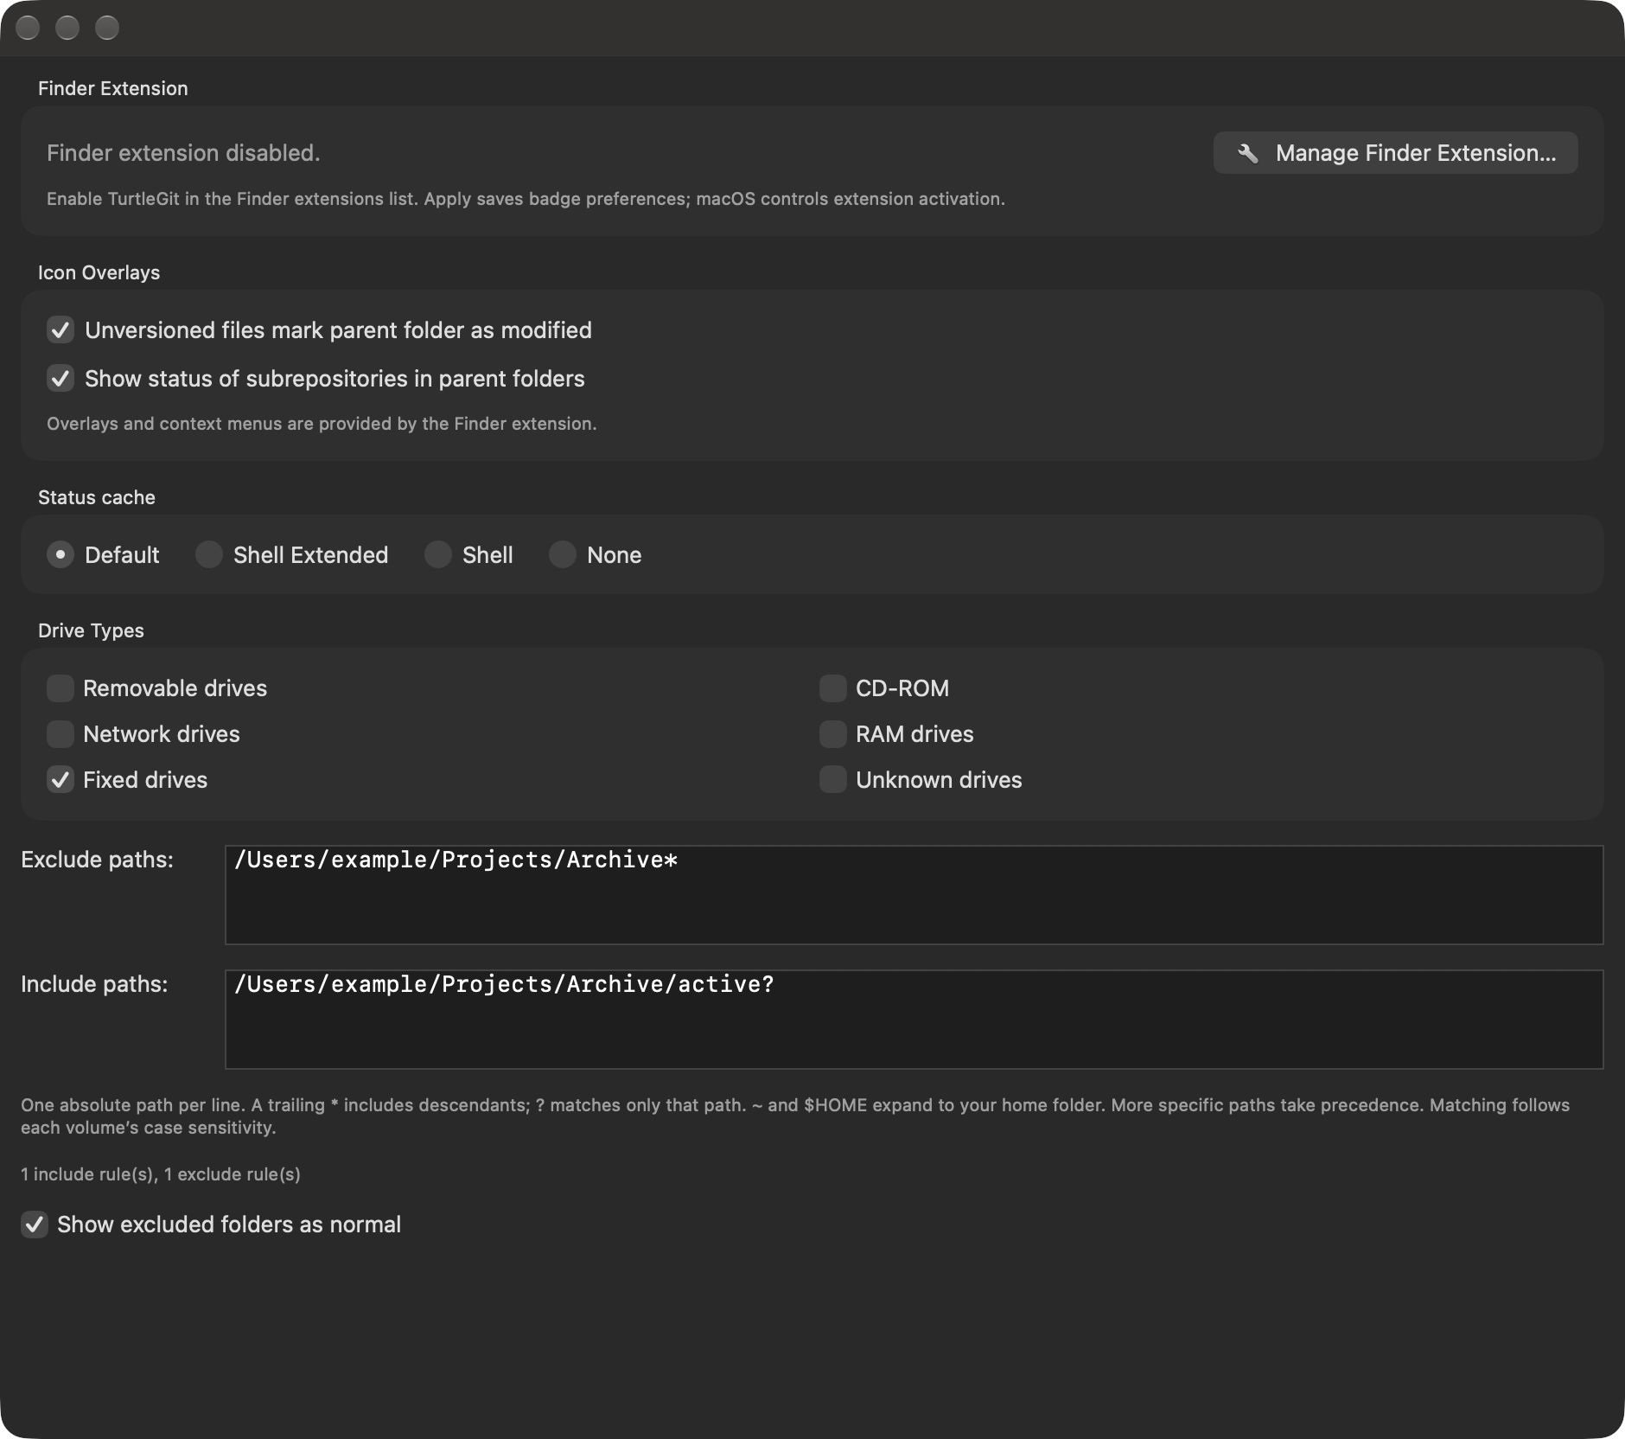
Task: Click 'Finder extension disabled.' status text
Action: [x=183, y=153]
